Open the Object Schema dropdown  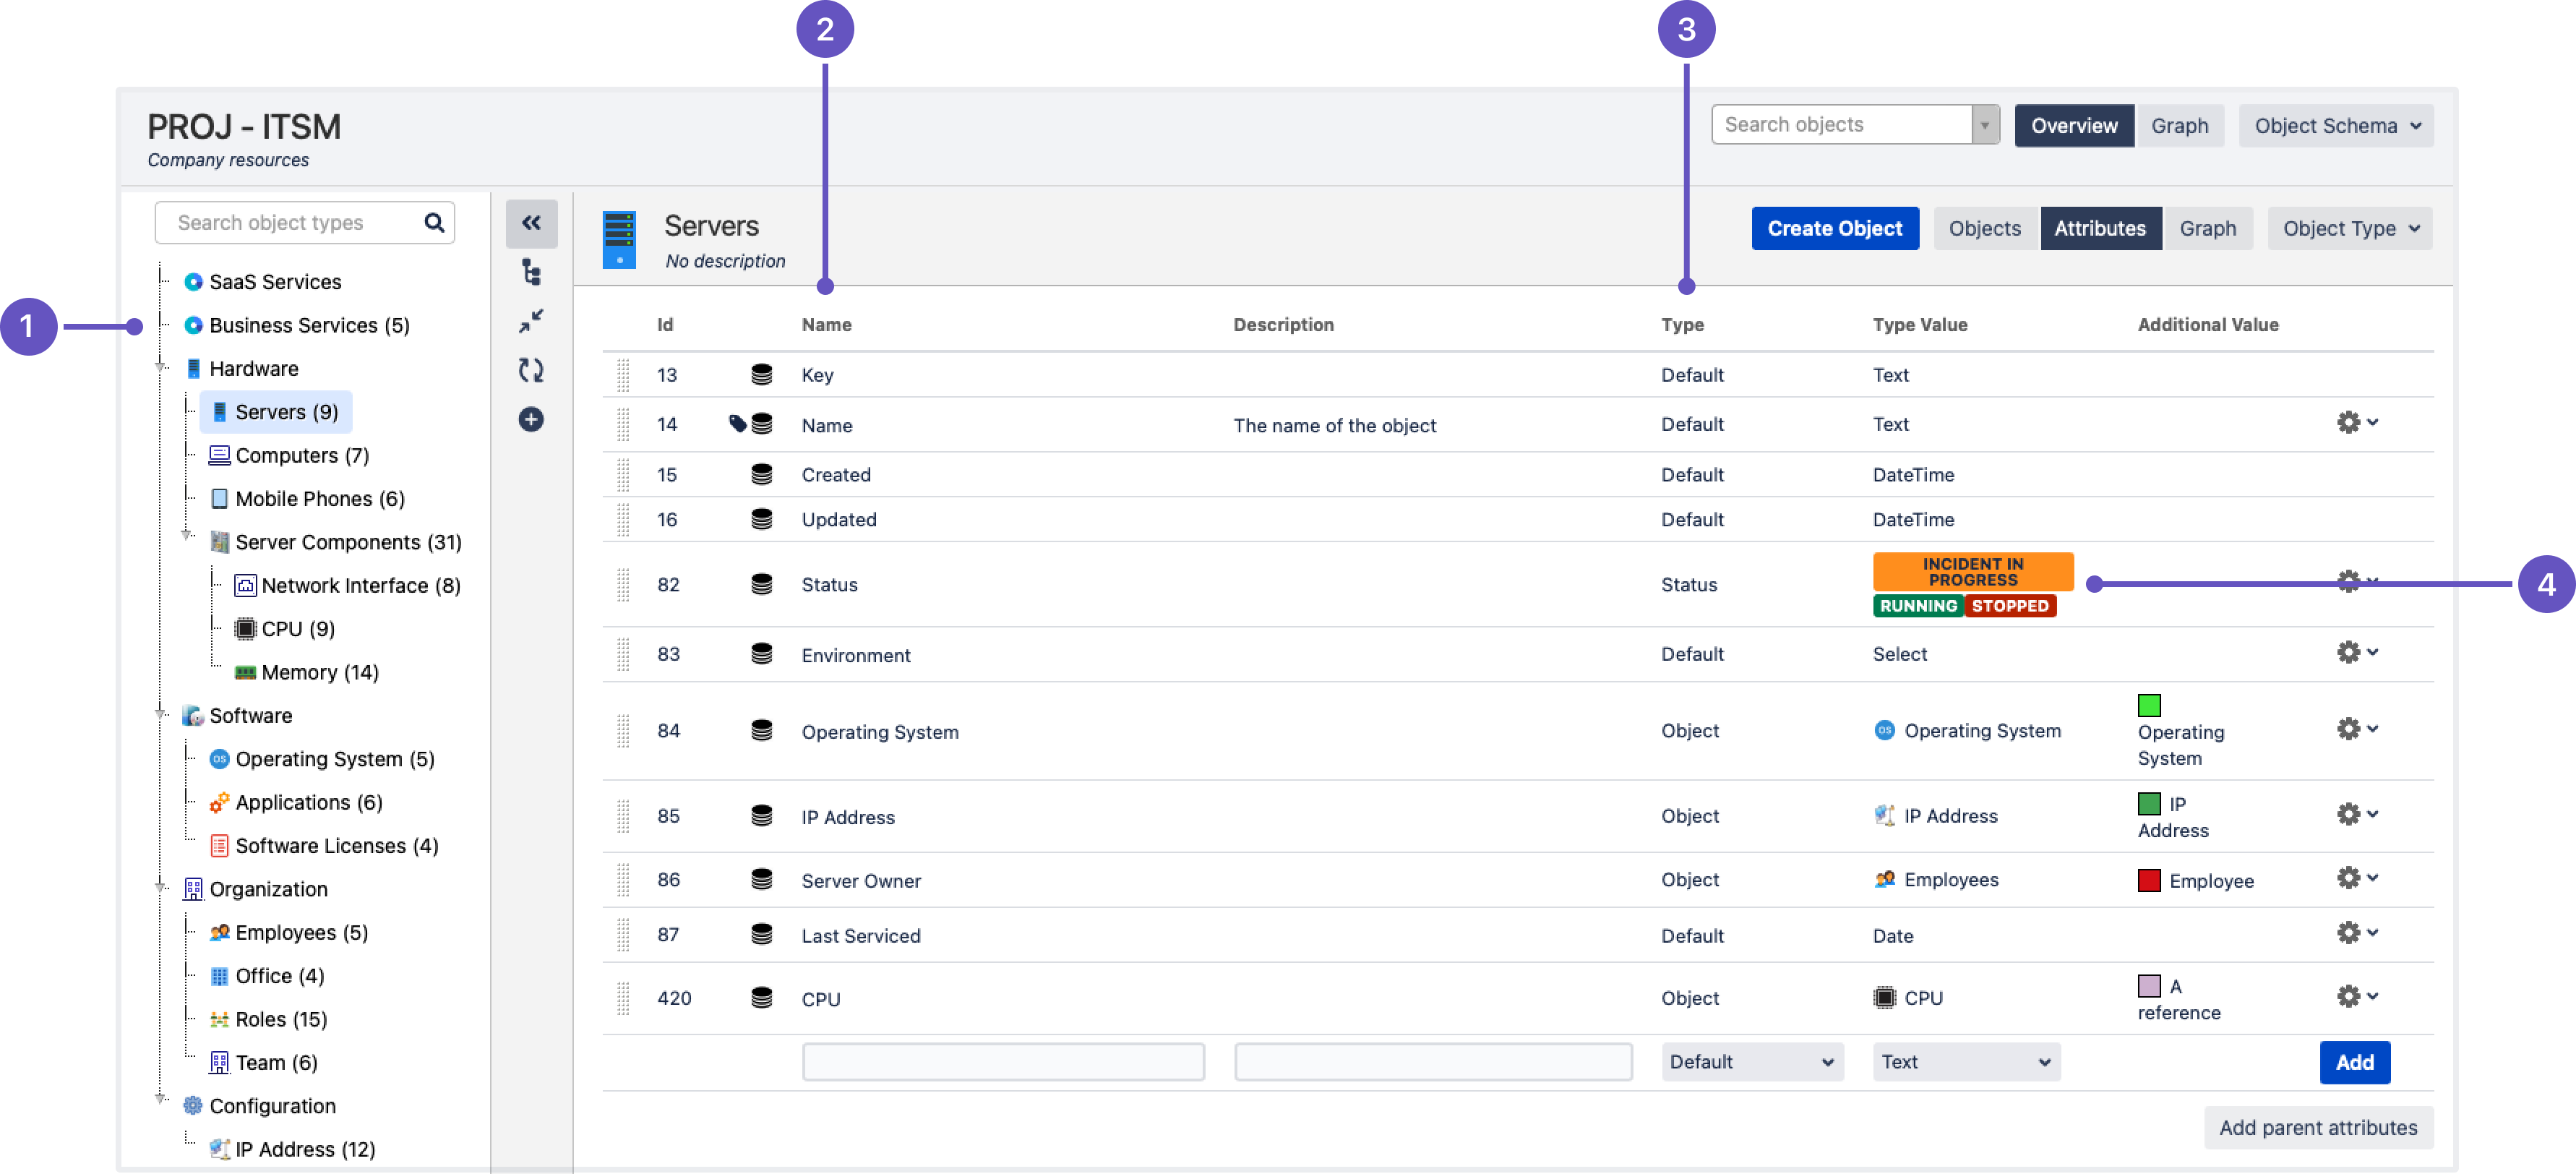click(2336, 126)
